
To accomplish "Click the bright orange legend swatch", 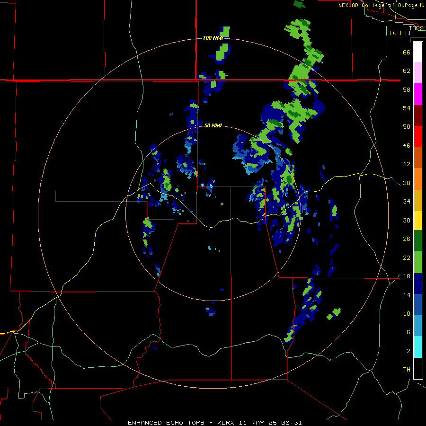I will coord(418,179).
